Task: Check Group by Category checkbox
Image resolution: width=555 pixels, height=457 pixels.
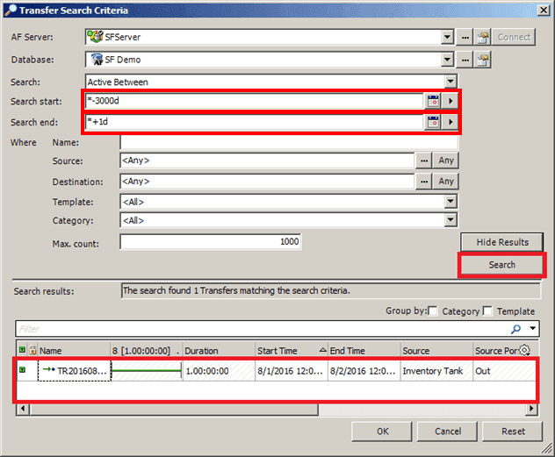Action: [433, 311]
